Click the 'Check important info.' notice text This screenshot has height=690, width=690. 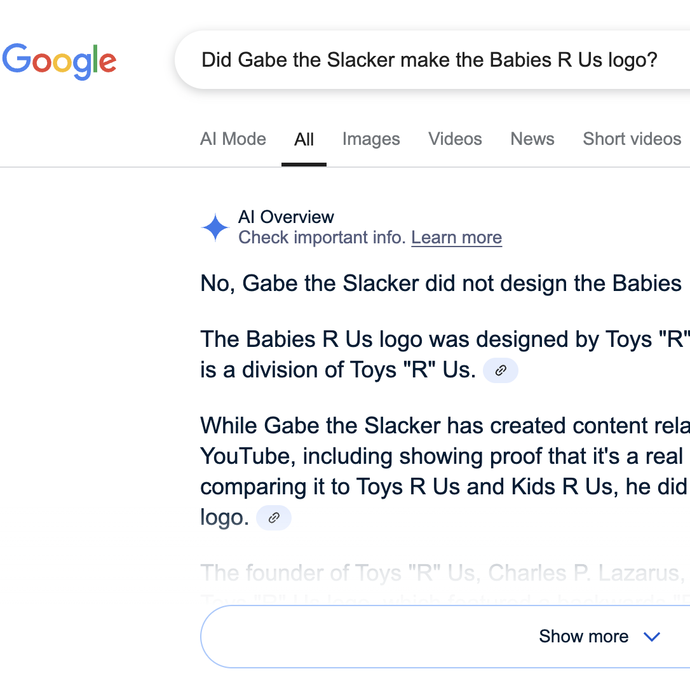click(322, 238)
